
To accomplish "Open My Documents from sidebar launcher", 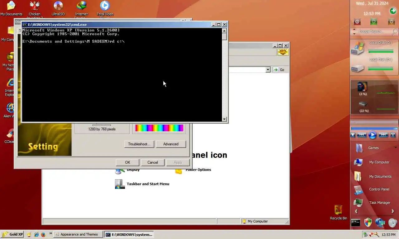I will 373,176.
